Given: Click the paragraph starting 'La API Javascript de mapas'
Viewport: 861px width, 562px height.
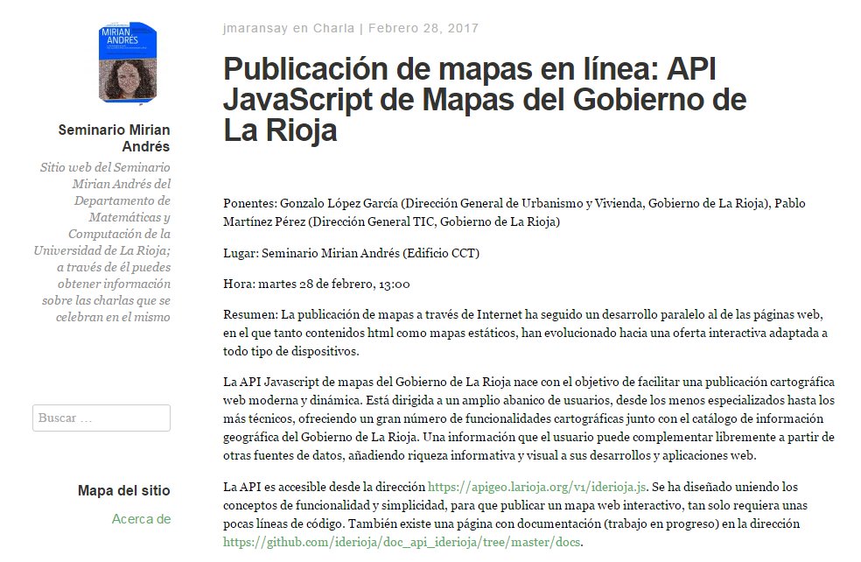Looking at the screenshot, I should (x=528, y=418).
